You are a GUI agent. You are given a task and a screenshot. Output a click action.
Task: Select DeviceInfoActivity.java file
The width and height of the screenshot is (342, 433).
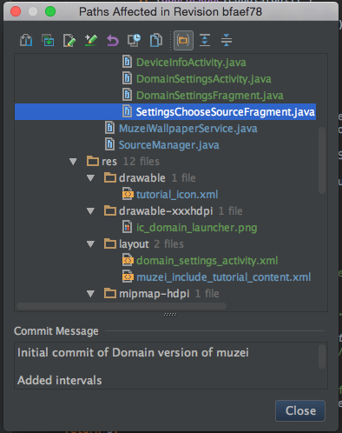pyautogui.click(x=191, y=63)
